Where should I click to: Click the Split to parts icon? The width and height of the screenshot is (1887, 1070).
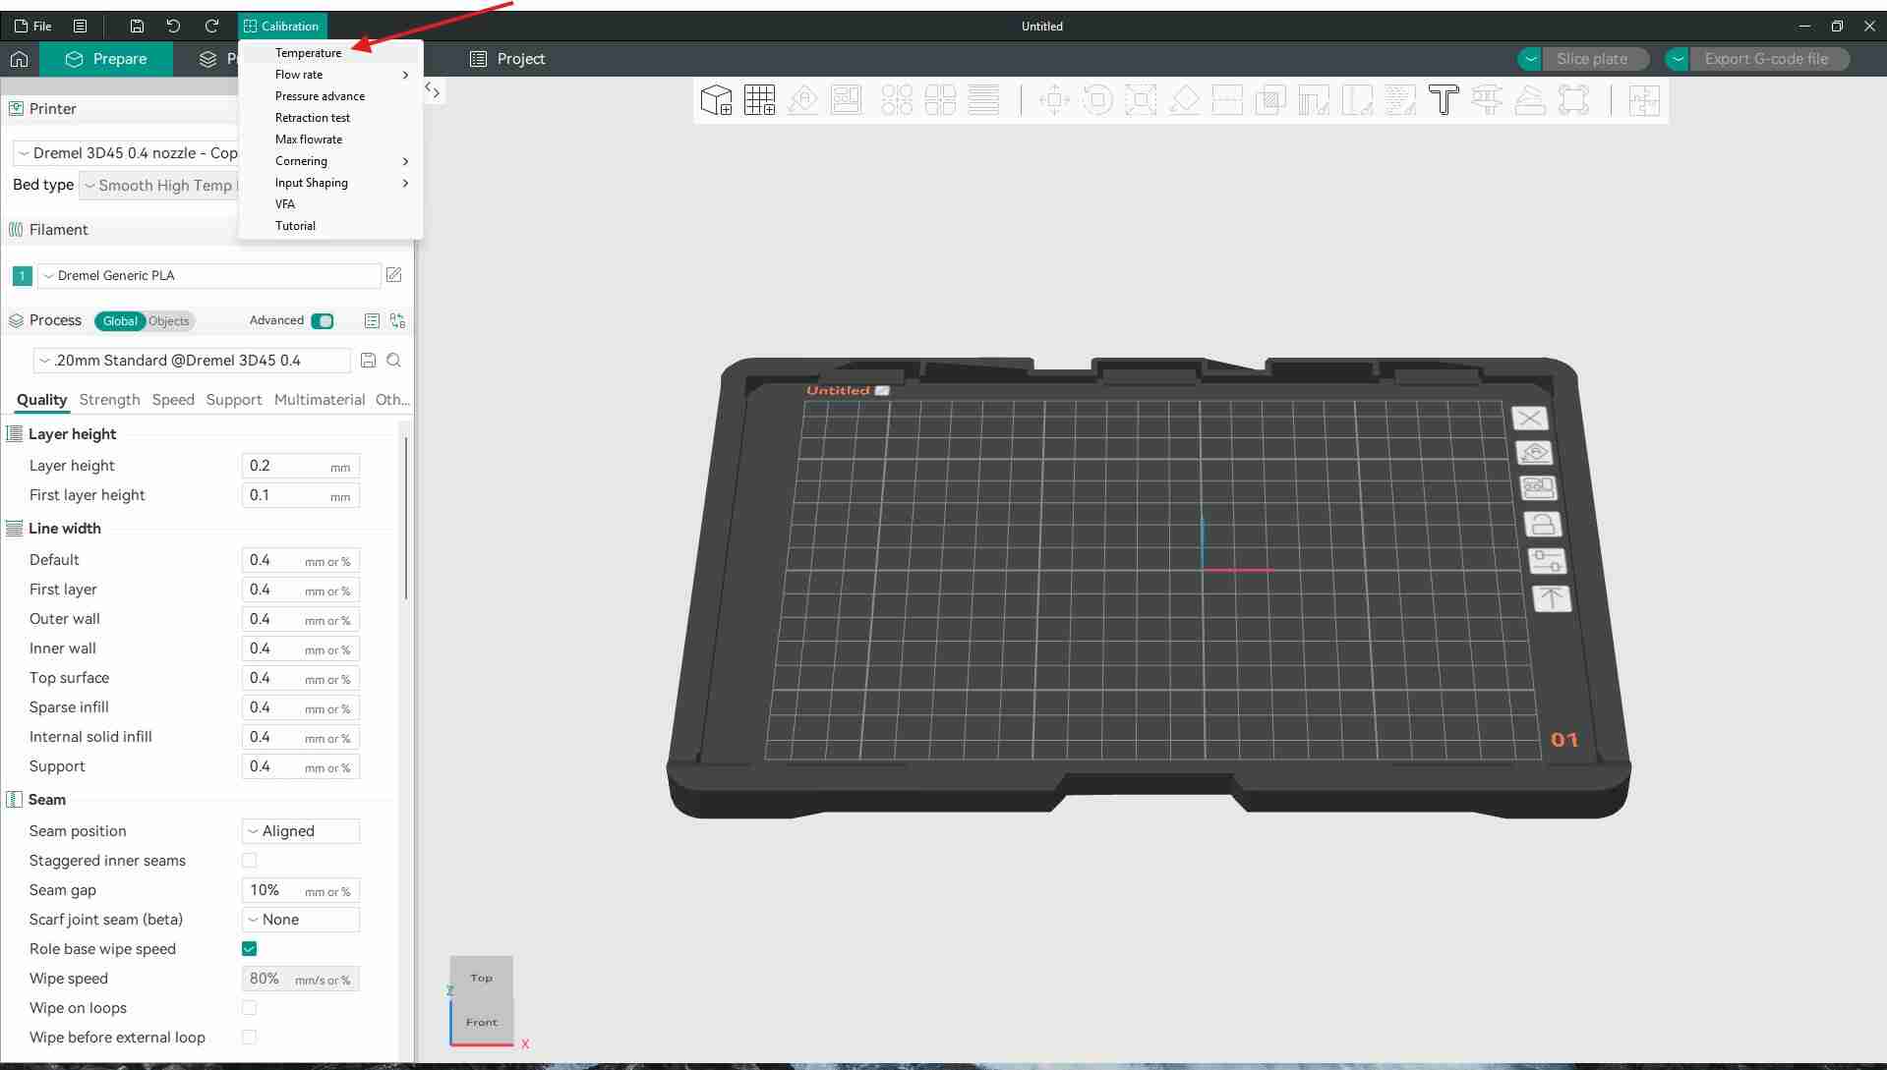click(940, 100)
